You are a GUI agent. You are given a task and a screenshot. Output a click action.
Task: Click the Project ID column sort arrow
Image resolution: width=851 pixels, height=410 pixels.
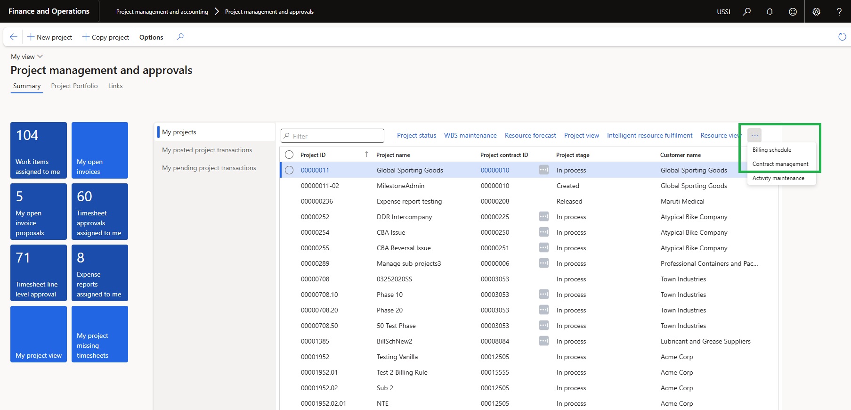(366, 155)
